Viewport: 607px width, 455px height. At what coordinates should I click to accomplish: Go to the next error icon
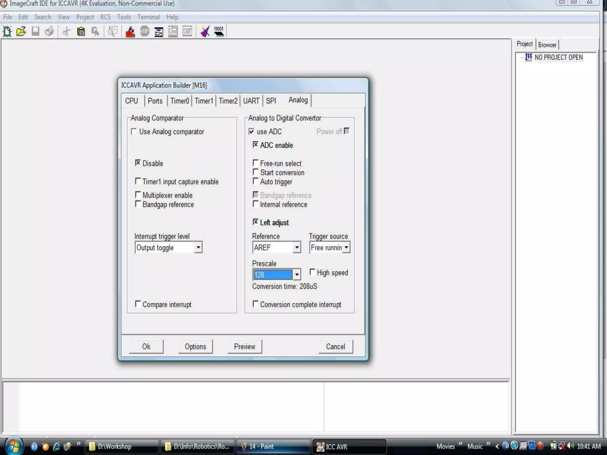[x=187, y=31]
